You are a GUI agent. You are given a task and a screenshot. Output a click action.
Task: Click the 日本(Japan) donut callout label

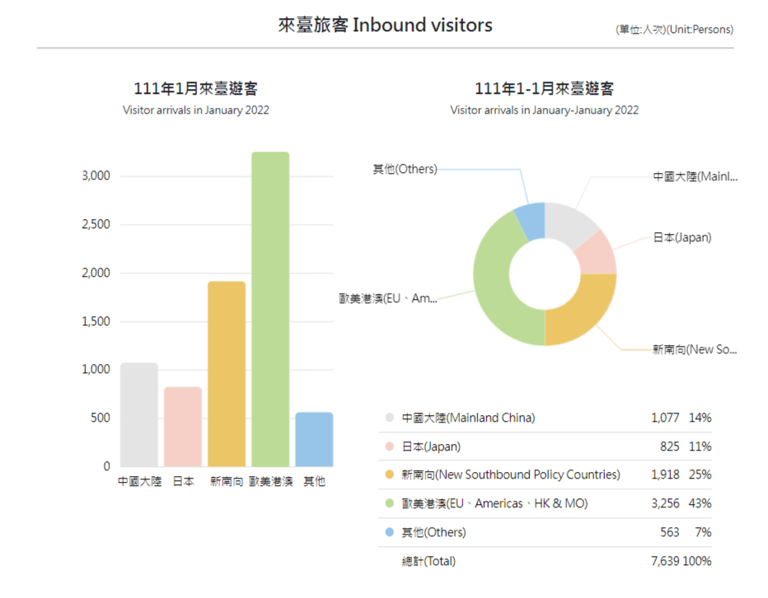[x=681, y=237]
